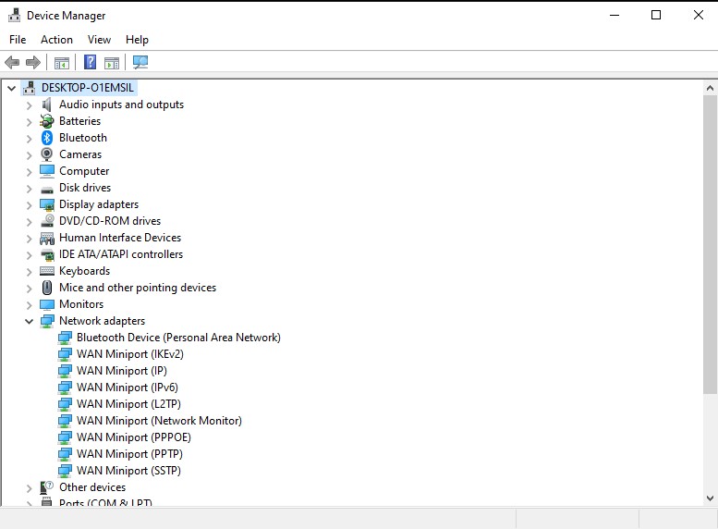Open the Help menu
The width and height of the screenshot is (718, 529).
coord(137,40)
